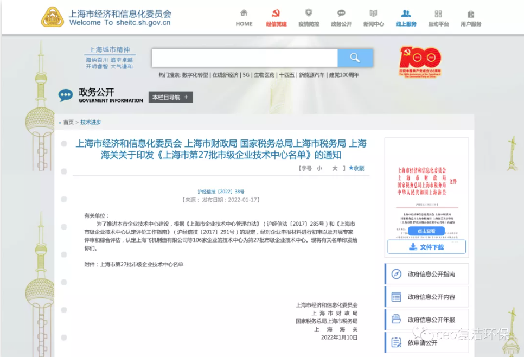The width and height of the screenshot is (524, 357).
Task: Open 技术进步 breadcrumb link
Action: click(91, 122)
